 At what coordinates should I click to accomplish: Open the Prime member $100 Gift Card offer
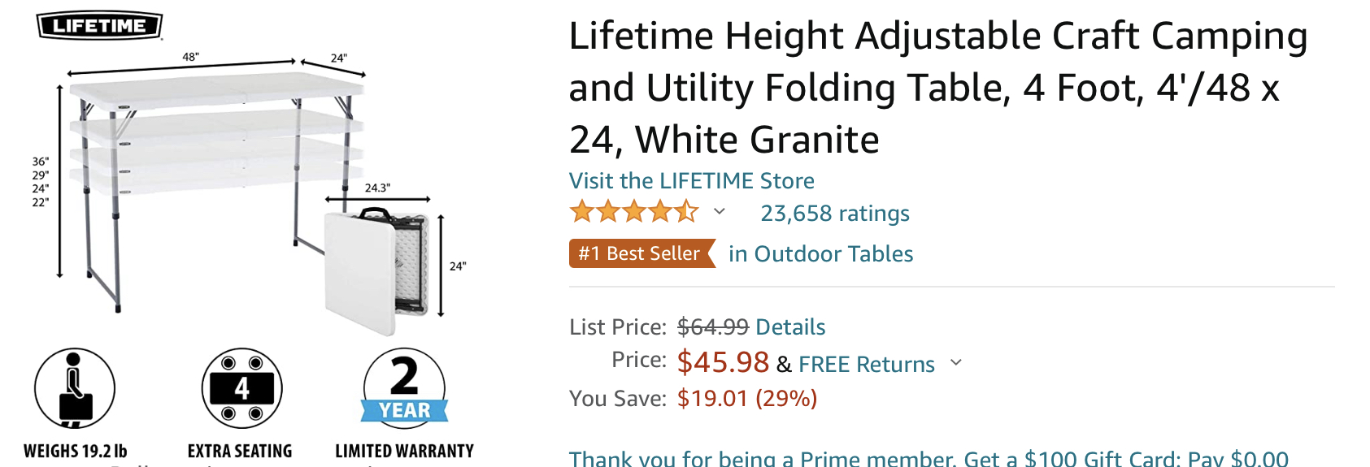pos(928,458)
